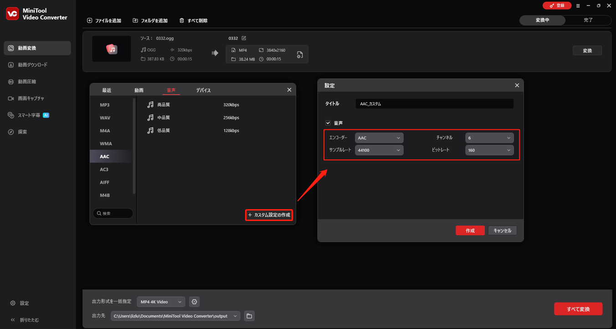Click the タイトル field showing AAC_カスタム

pyautogui.click(x=434, y=103)
